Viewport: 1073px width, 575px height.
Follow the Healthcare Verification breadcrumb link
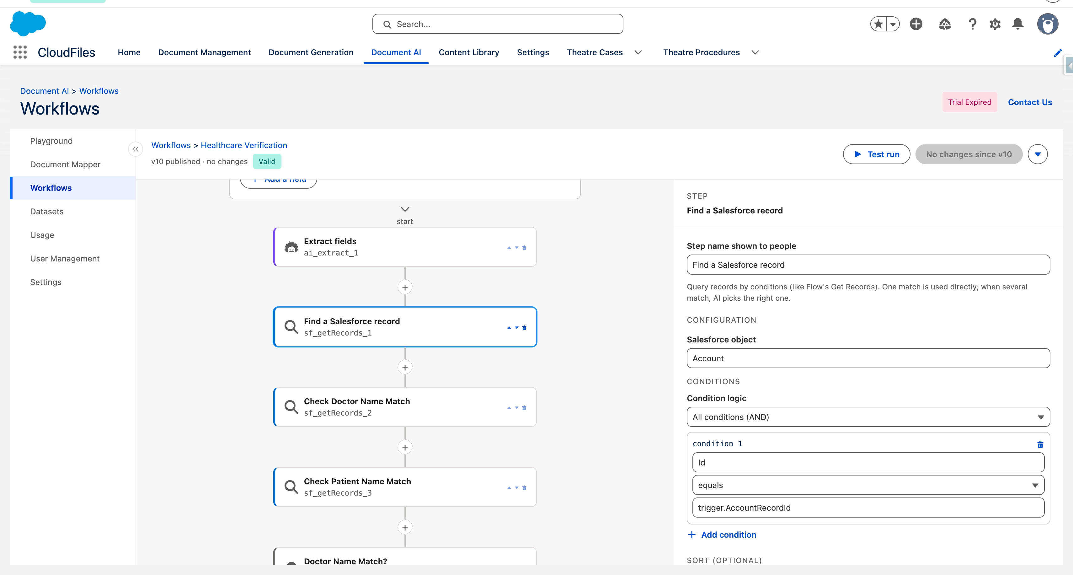click(244, 145)
